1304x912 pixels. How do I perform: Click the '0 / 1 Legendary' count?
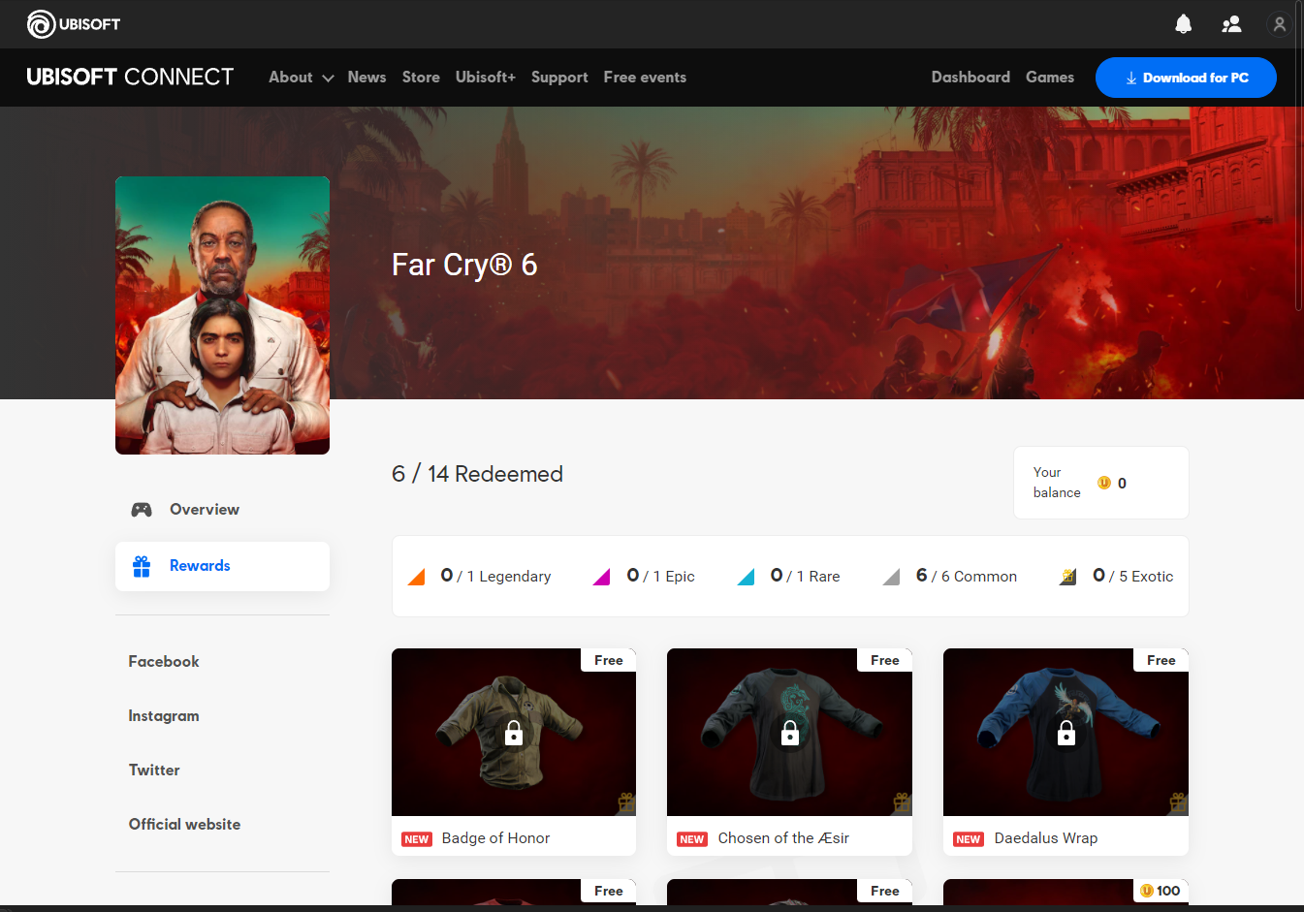495,577
